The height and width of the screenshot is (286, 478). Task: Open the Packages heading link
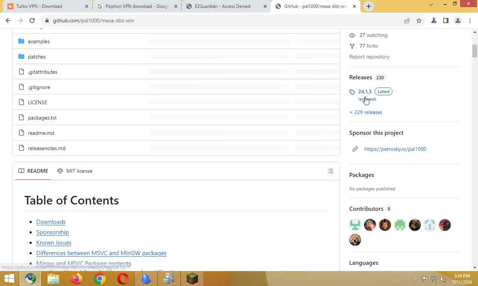361,175
